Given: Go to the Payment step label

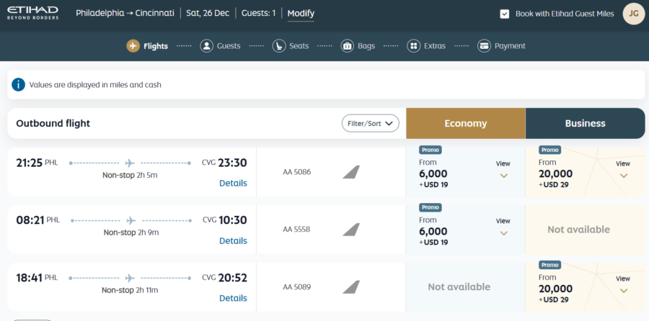Looking at the screenshot, I should [x=510, y=46].
